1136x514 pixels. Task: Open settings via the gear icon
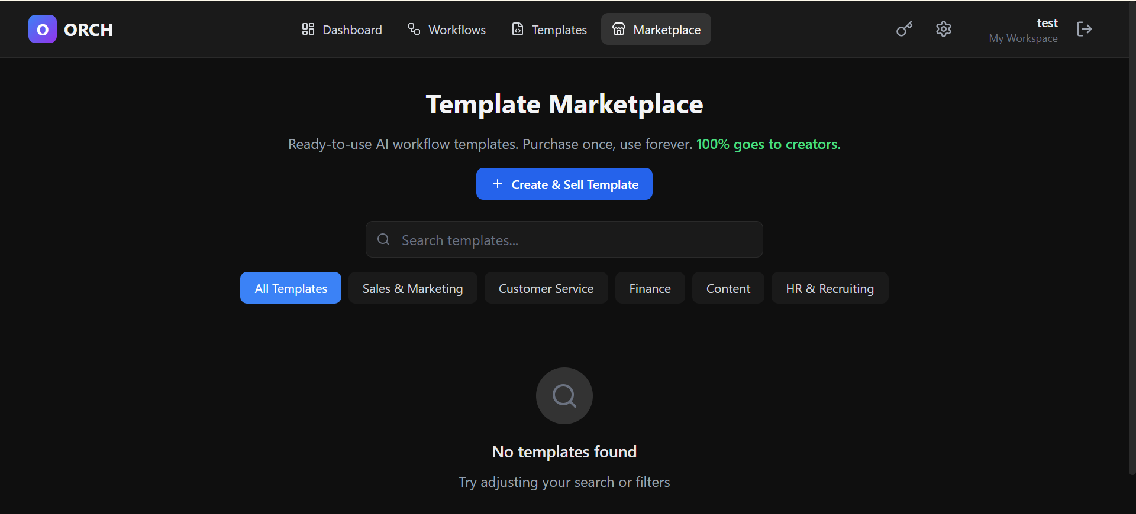point(944,29)
